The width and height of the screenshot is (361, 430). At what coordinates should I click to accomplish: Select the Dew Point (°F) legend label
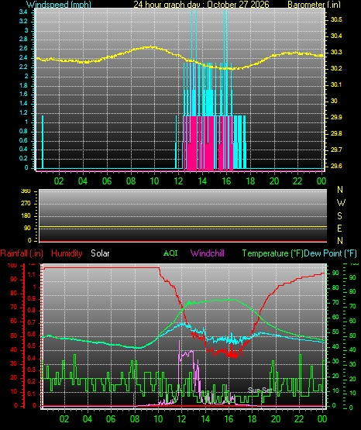pyautogui.click(x=331, y=253)
